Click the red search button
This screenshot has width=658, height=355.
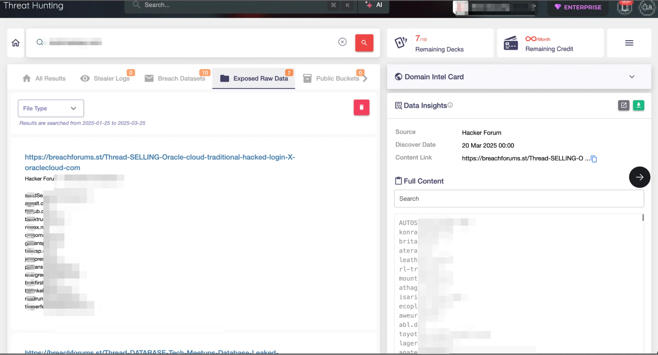click(x=364, y=43)
